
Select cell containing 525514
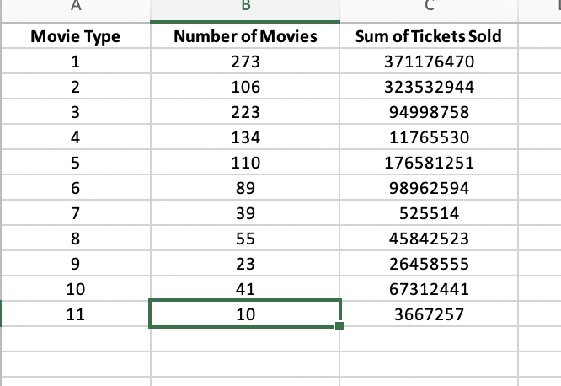[x=429, y=213]
